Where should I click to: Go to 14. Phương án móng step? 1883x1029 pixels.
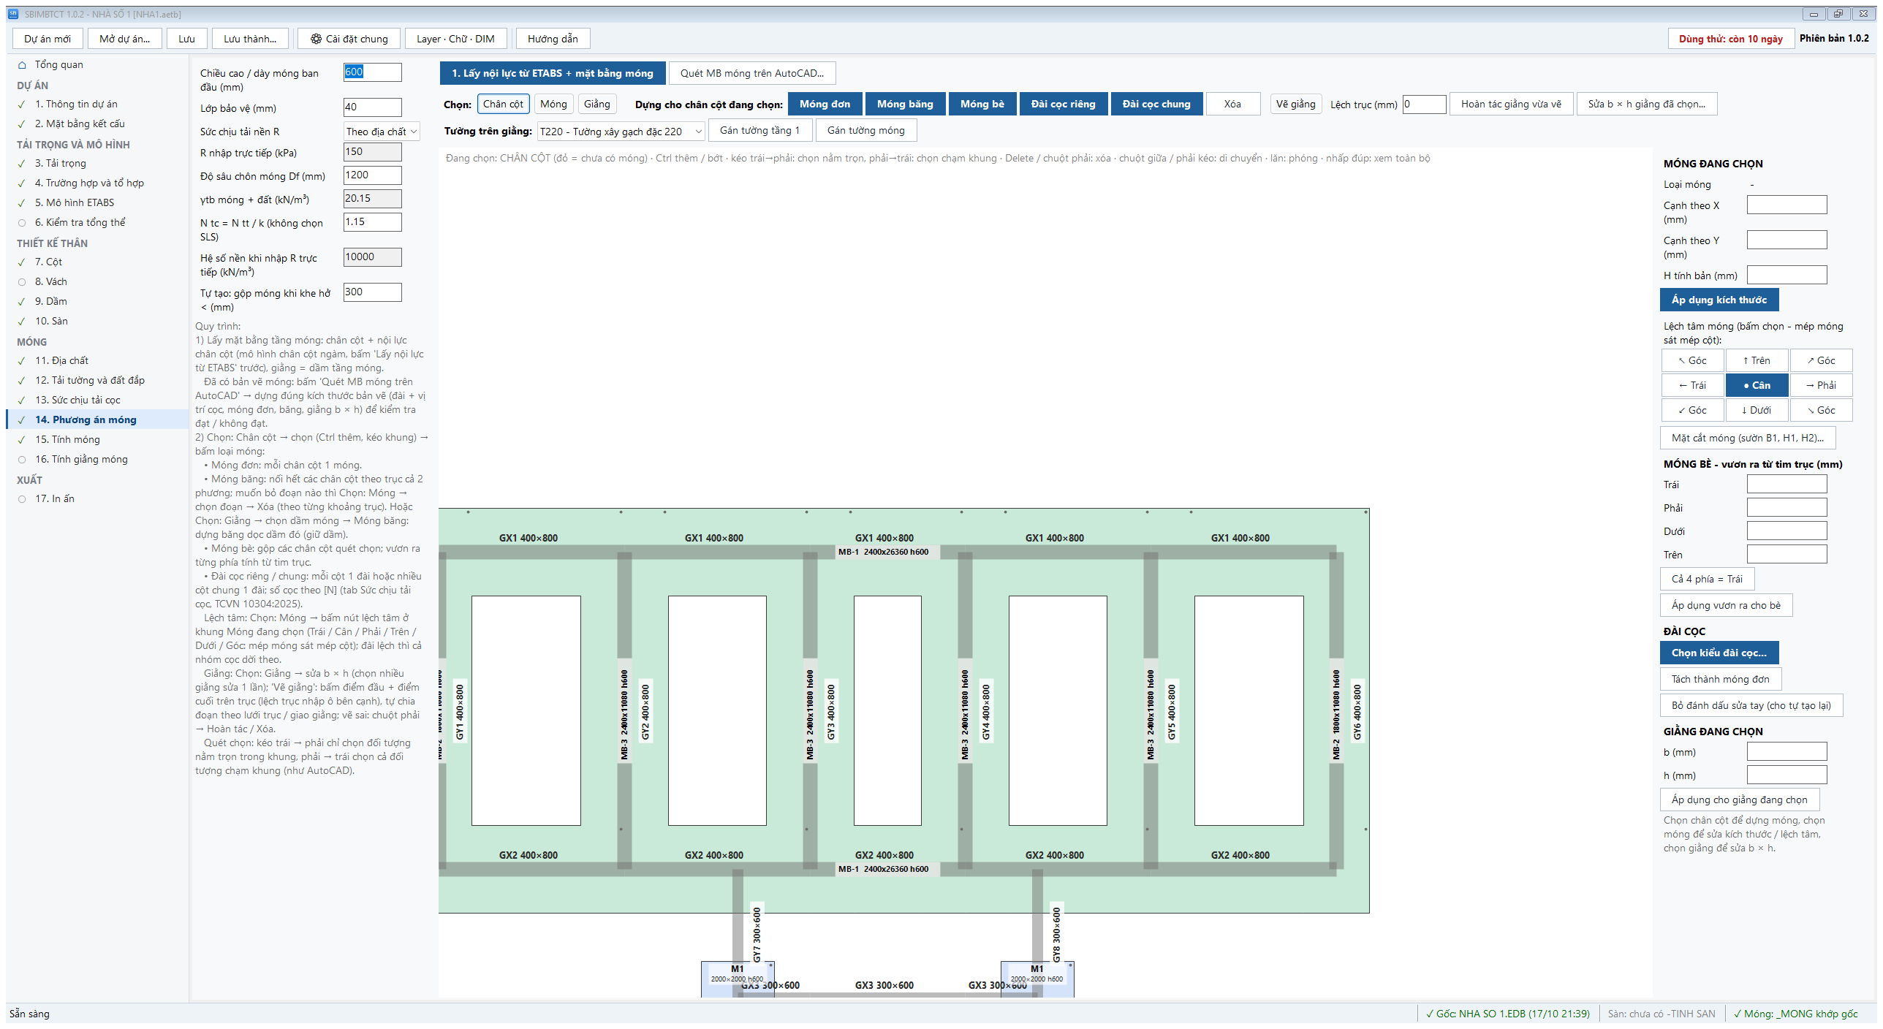[98, 419]
